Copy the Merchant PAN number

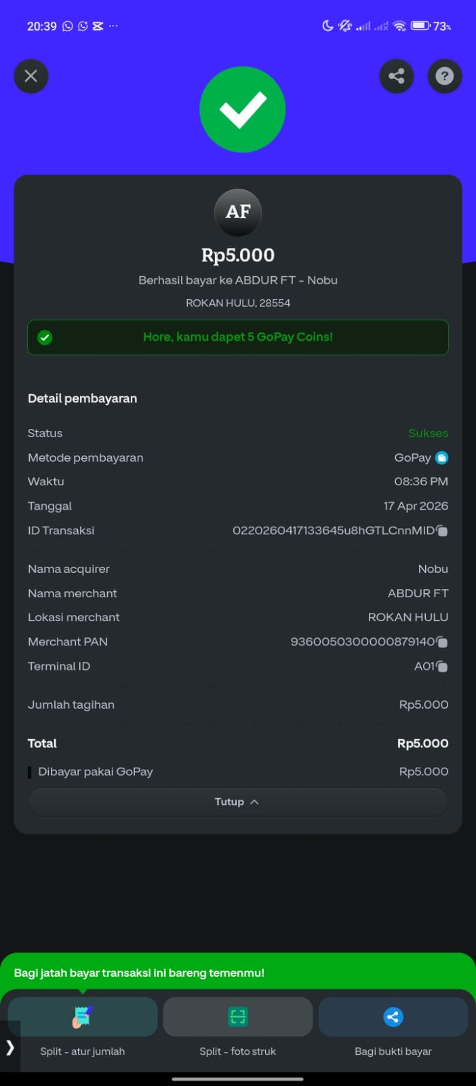[x=442, y=642]
